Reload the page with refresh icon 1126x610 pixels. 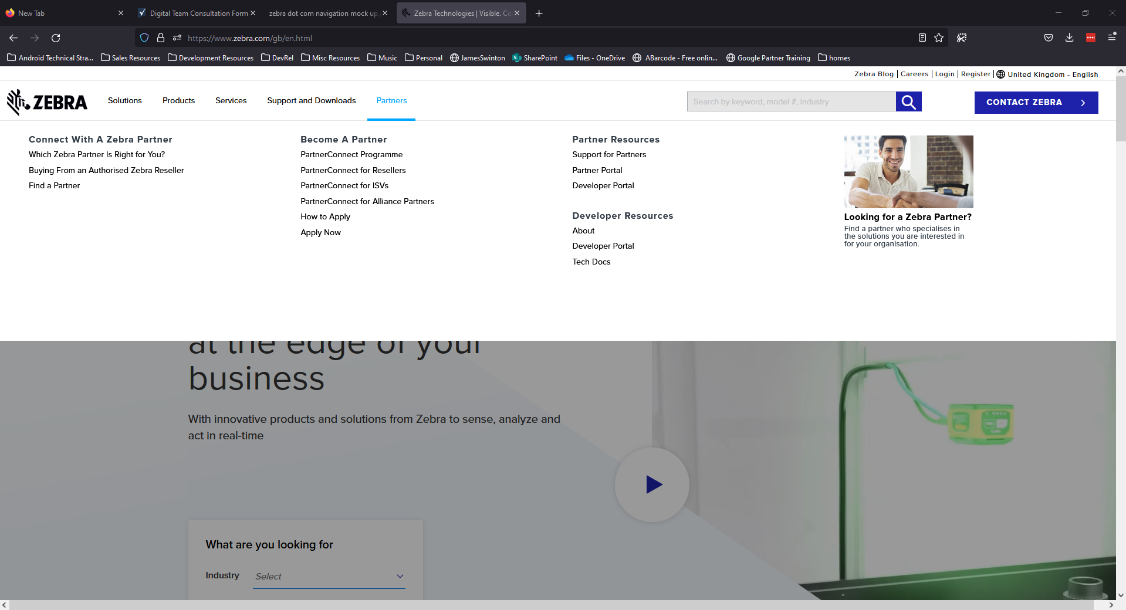pos(56,38)
